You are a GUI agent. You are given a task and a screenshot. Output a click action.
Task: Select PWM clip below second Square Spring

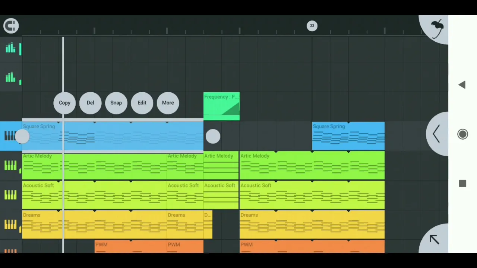tap(312, 247)
